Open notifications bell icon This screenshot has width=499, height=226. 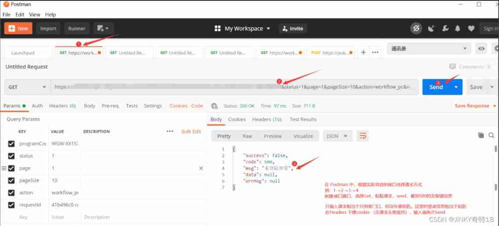pyautogui.click(x=457, y=29)
